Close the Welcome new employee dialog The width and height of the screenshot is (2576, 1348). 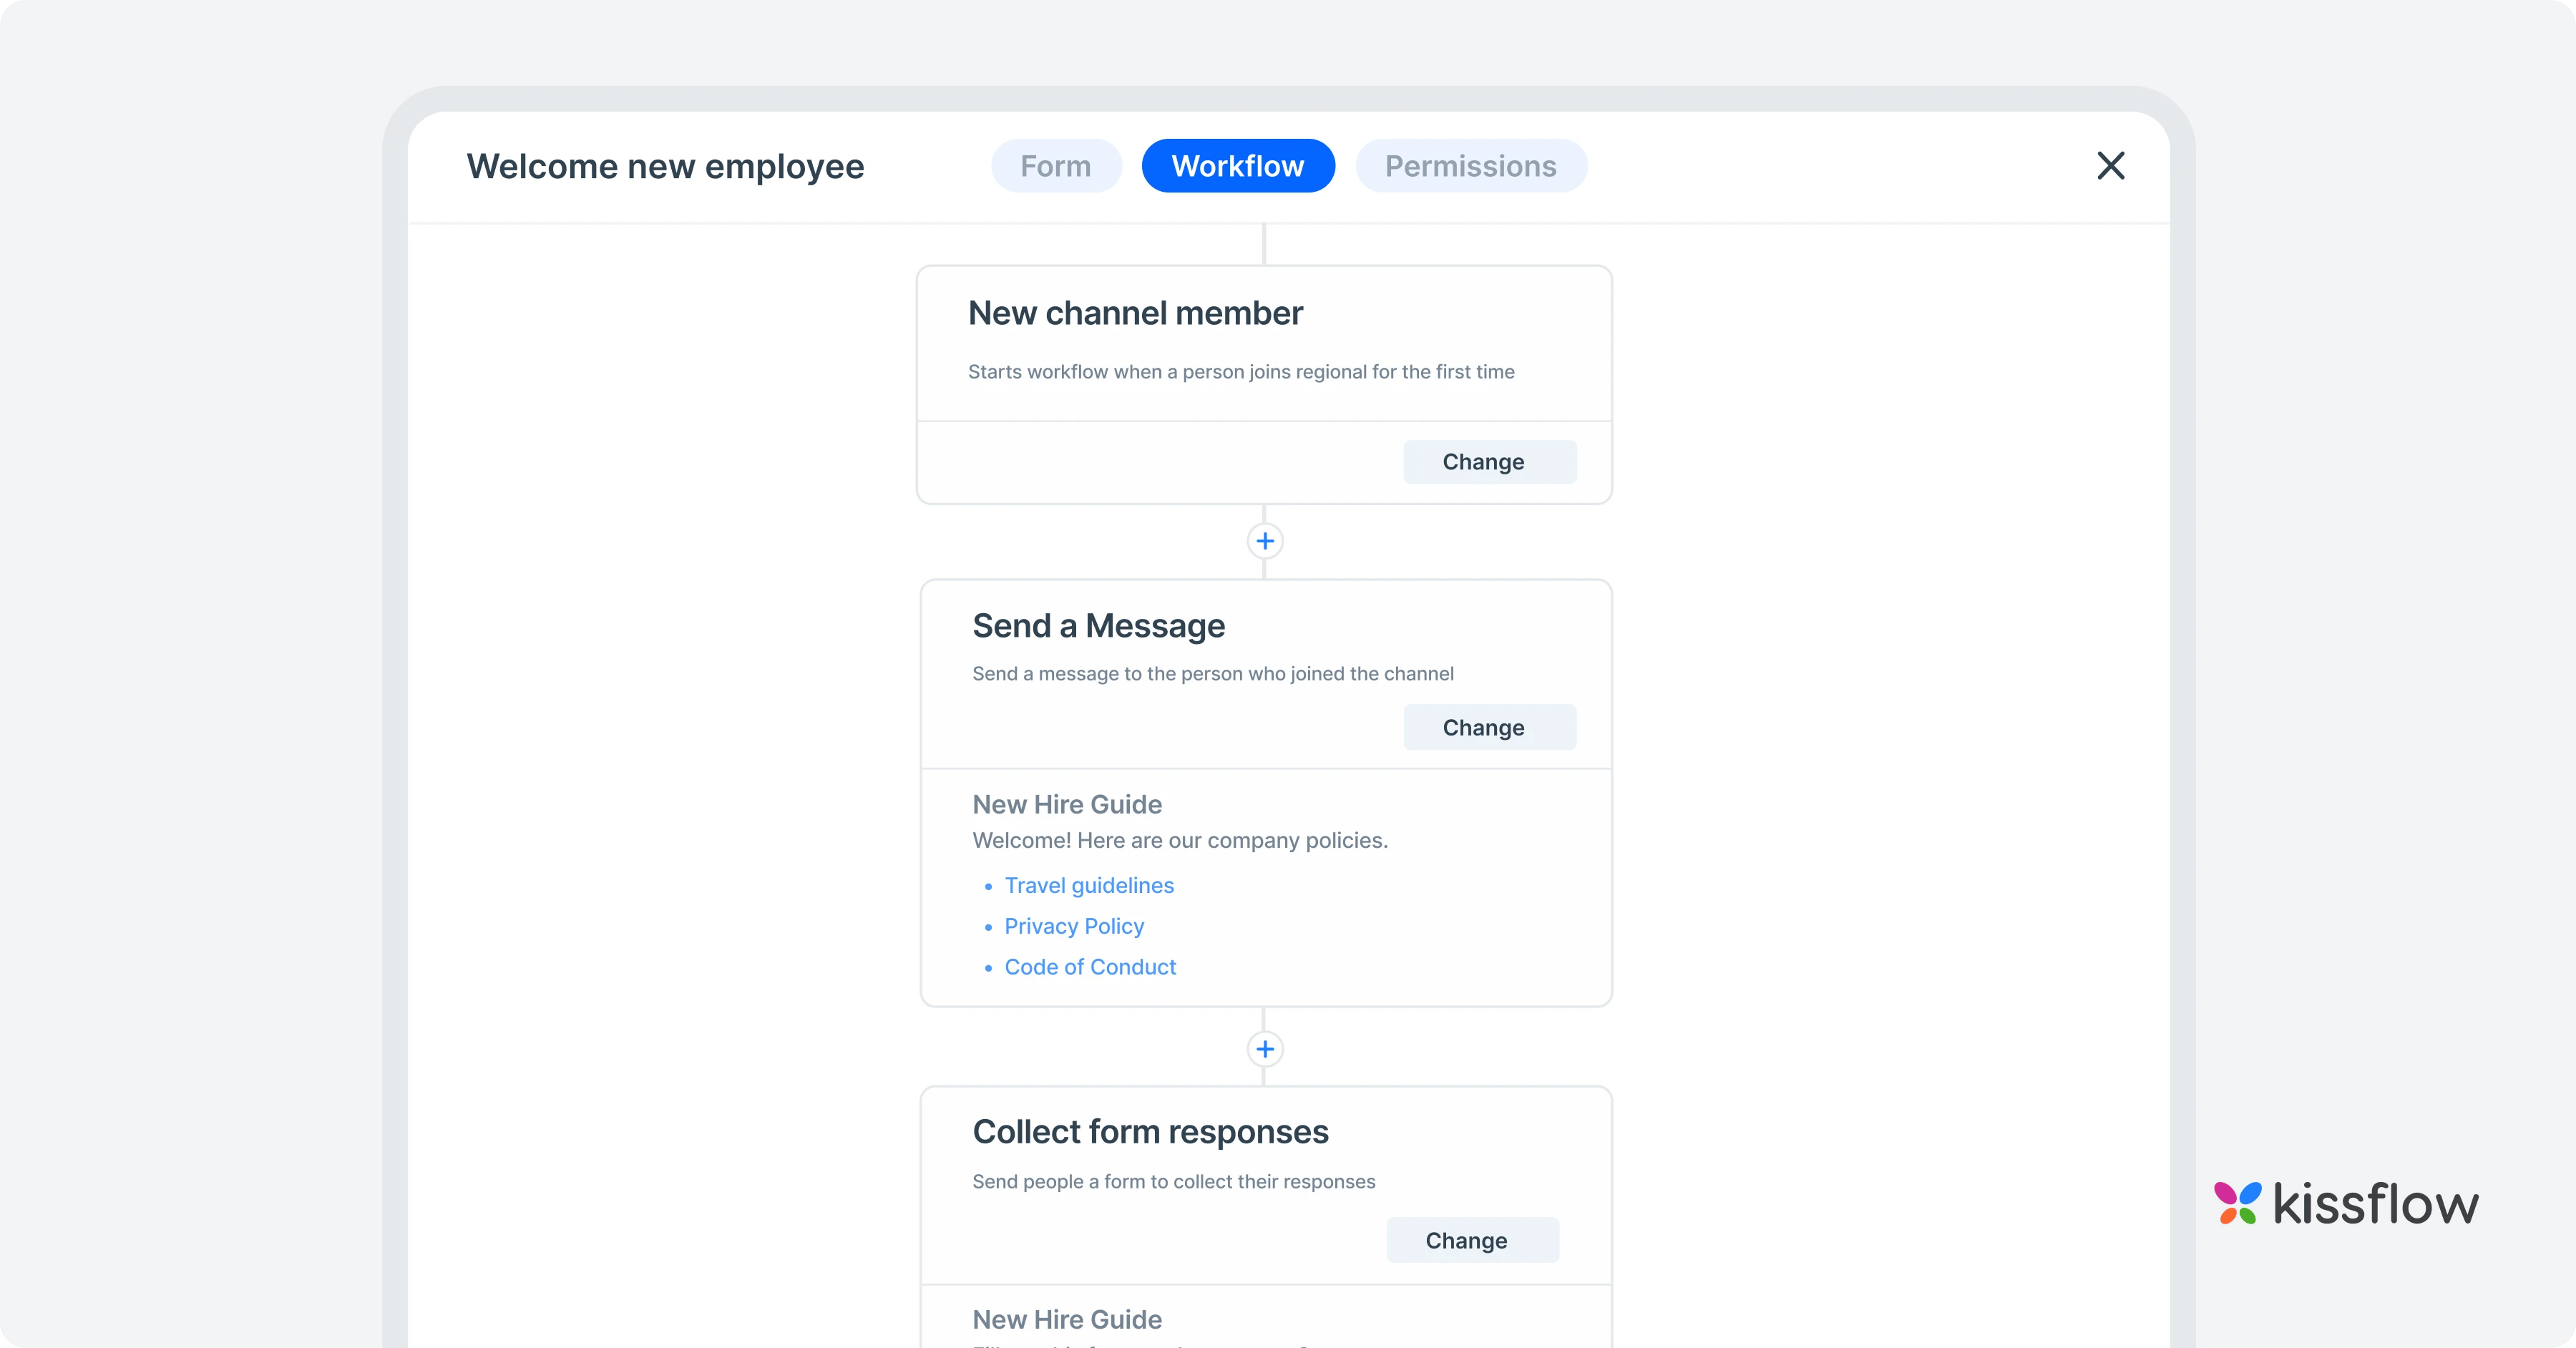tap(2110, 166)
